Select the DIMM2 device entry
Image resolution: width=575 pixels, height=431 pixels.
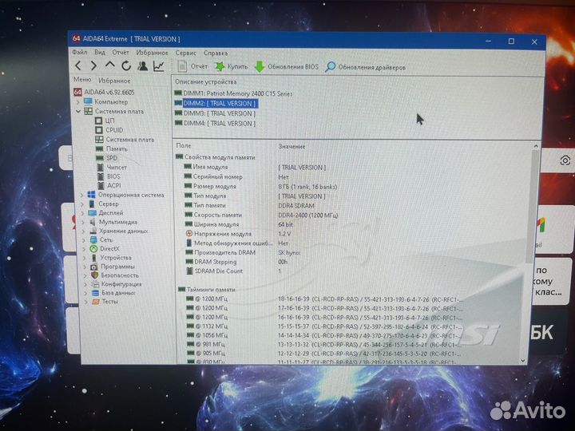(x=216, y=103)
